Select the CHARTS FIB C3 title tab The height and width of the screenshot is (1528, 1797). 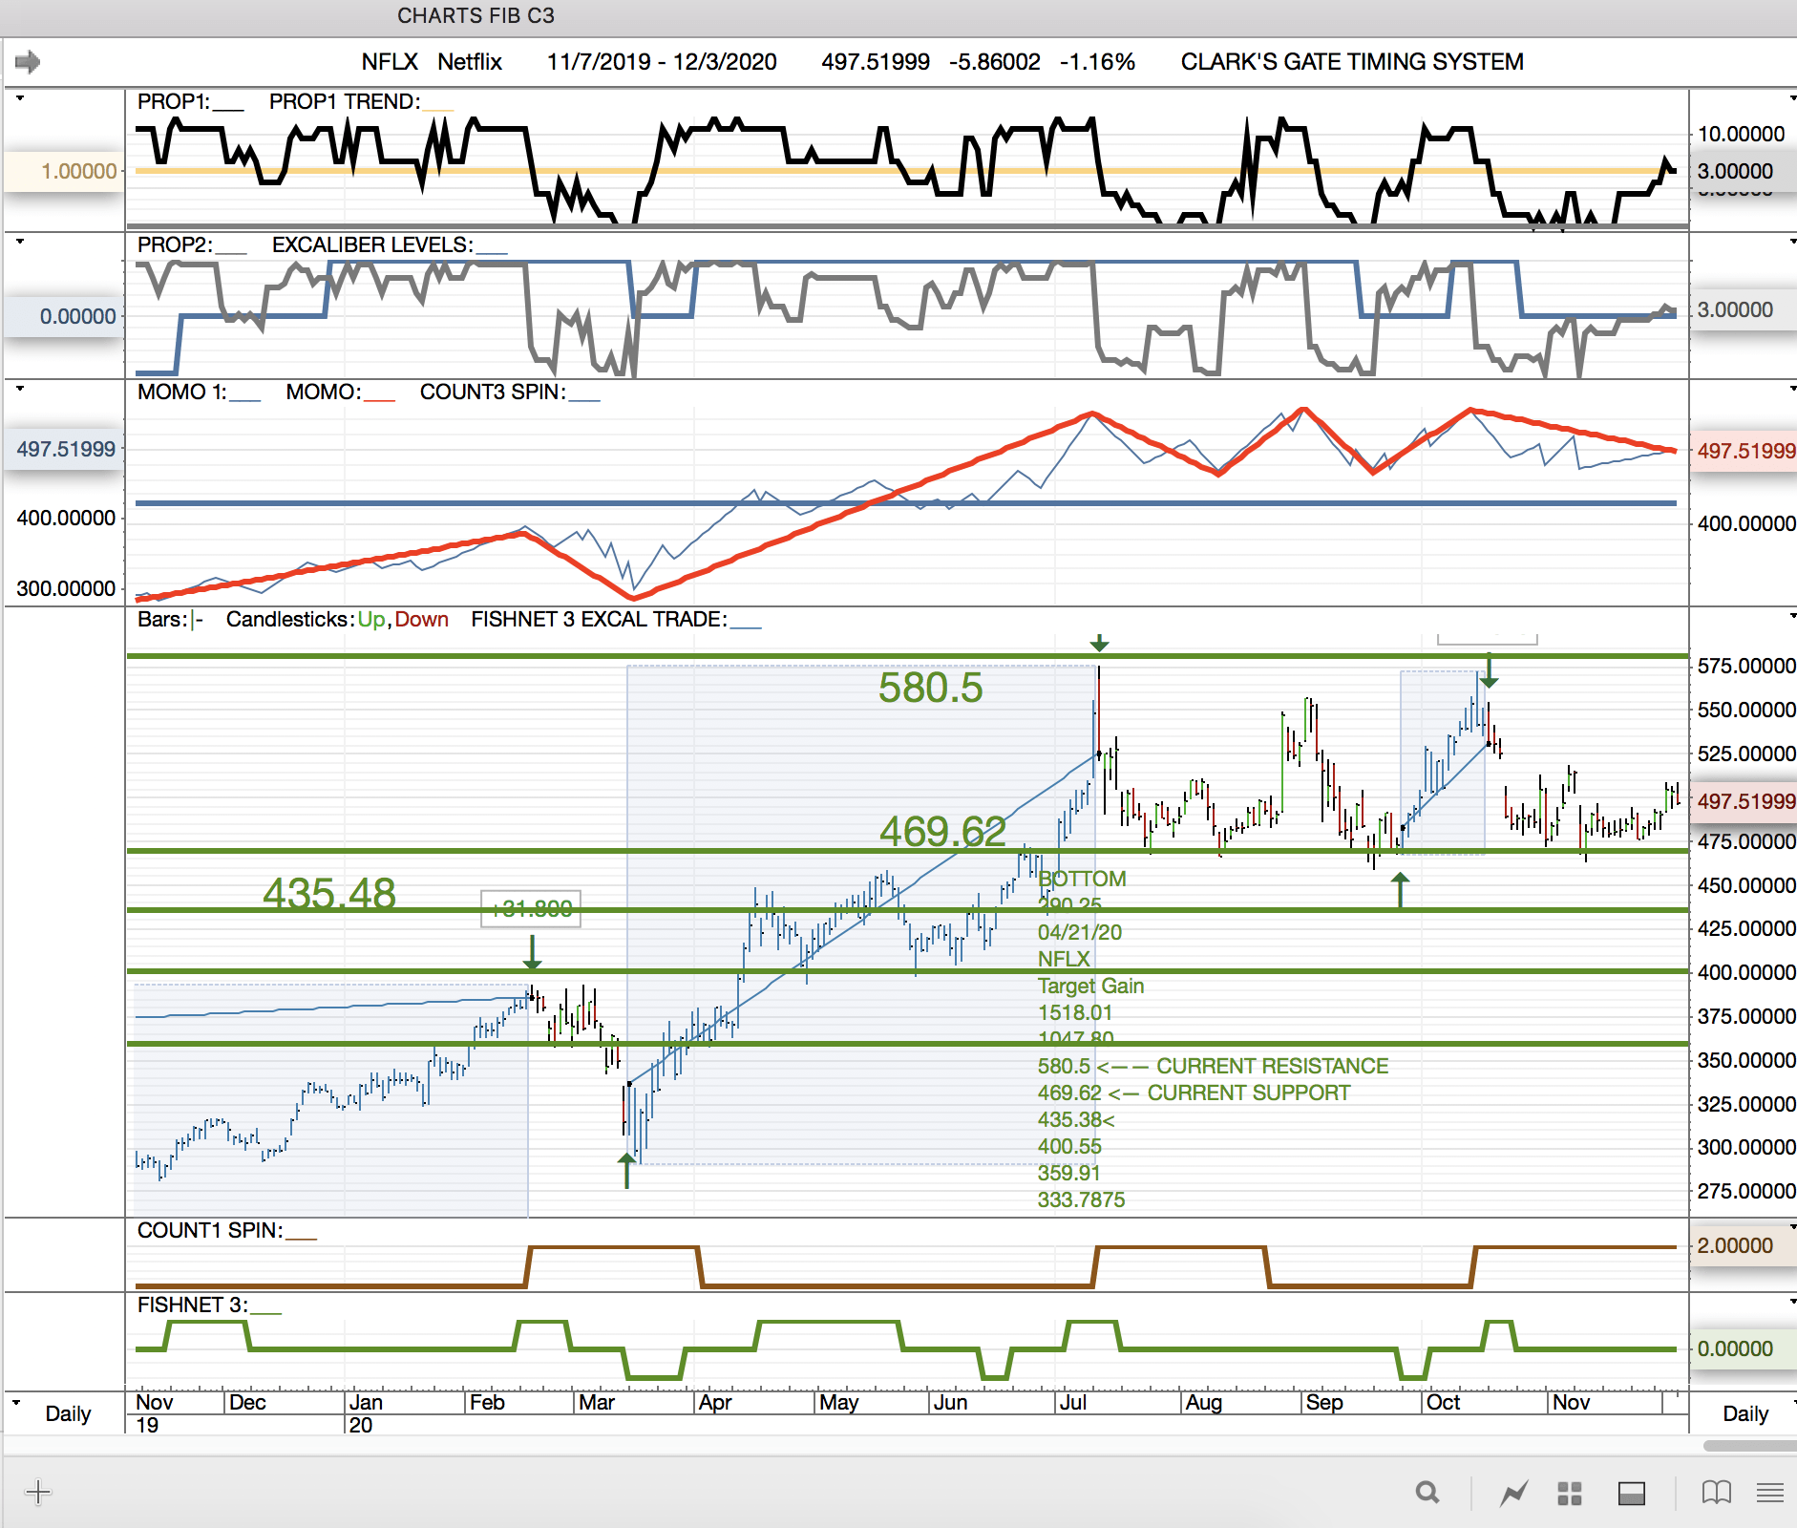pos(476,16)
